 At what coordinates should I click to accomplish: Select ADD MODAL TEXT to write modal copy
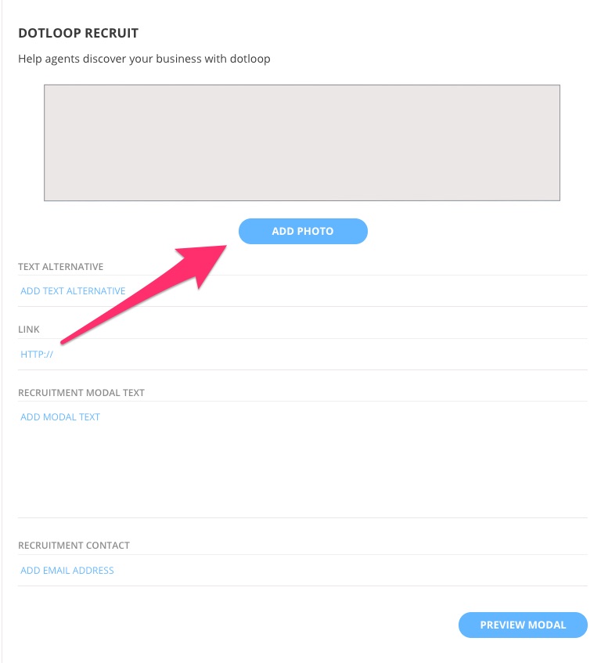pyautogui.click(x=60, y=416)
